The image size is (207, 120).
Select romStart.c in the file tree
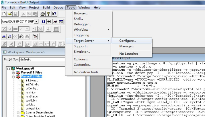coord(31,96)
